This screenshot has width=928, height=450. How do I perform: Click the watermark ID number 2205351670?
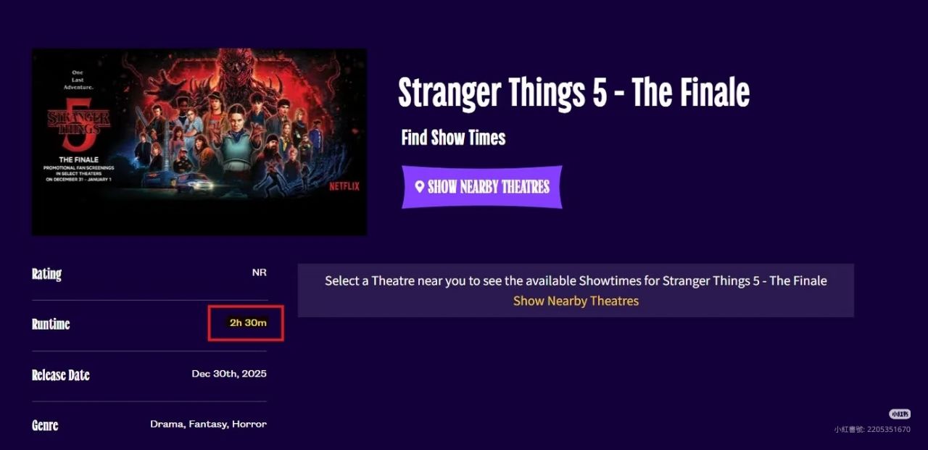[x=888, y=430]
